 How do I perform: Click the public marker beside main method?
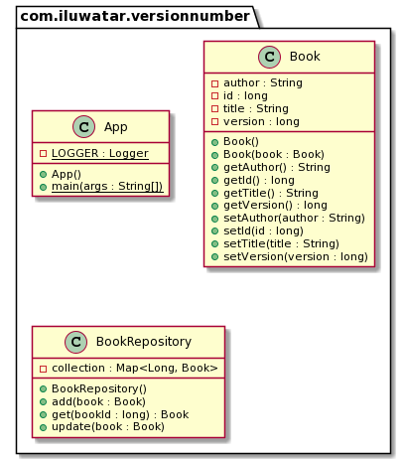click(43, 187)
